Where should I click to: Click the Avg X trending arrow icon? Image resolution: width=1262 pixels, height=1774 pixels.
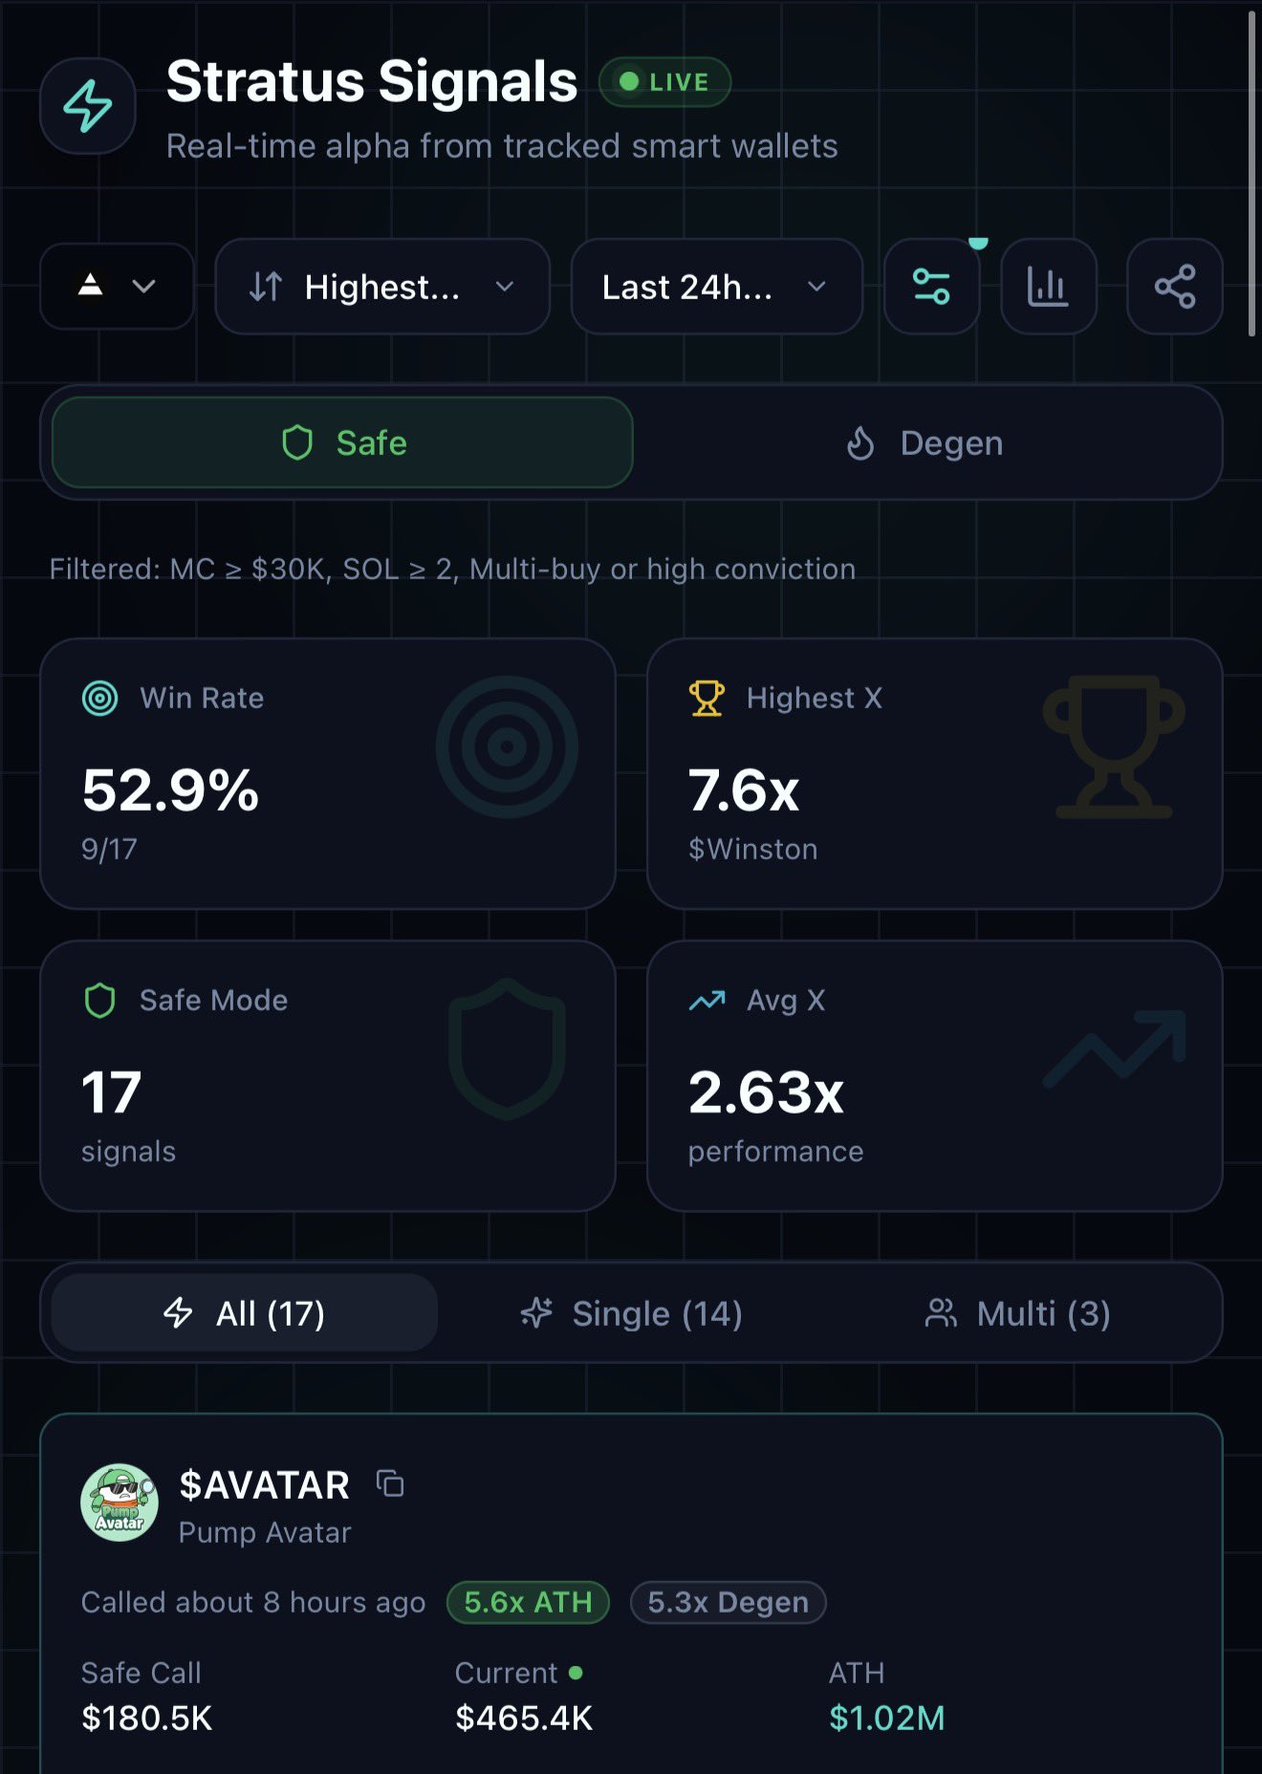coord(707,1001)
